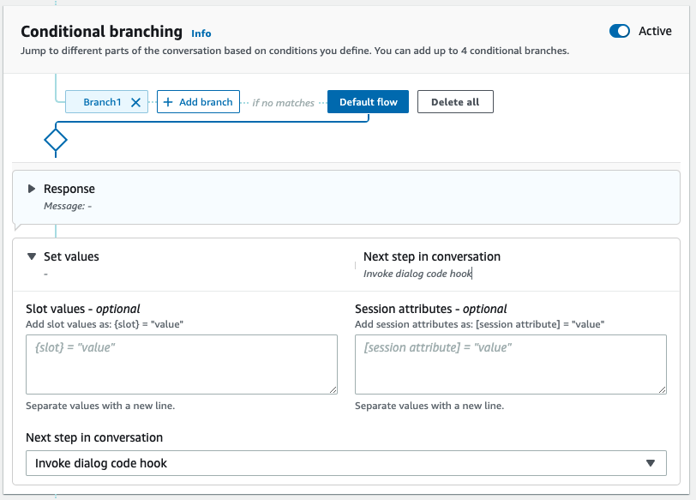Collapse the Set values section
The width and height of the screenshot is (696, 500).
(x=32, y=256)
